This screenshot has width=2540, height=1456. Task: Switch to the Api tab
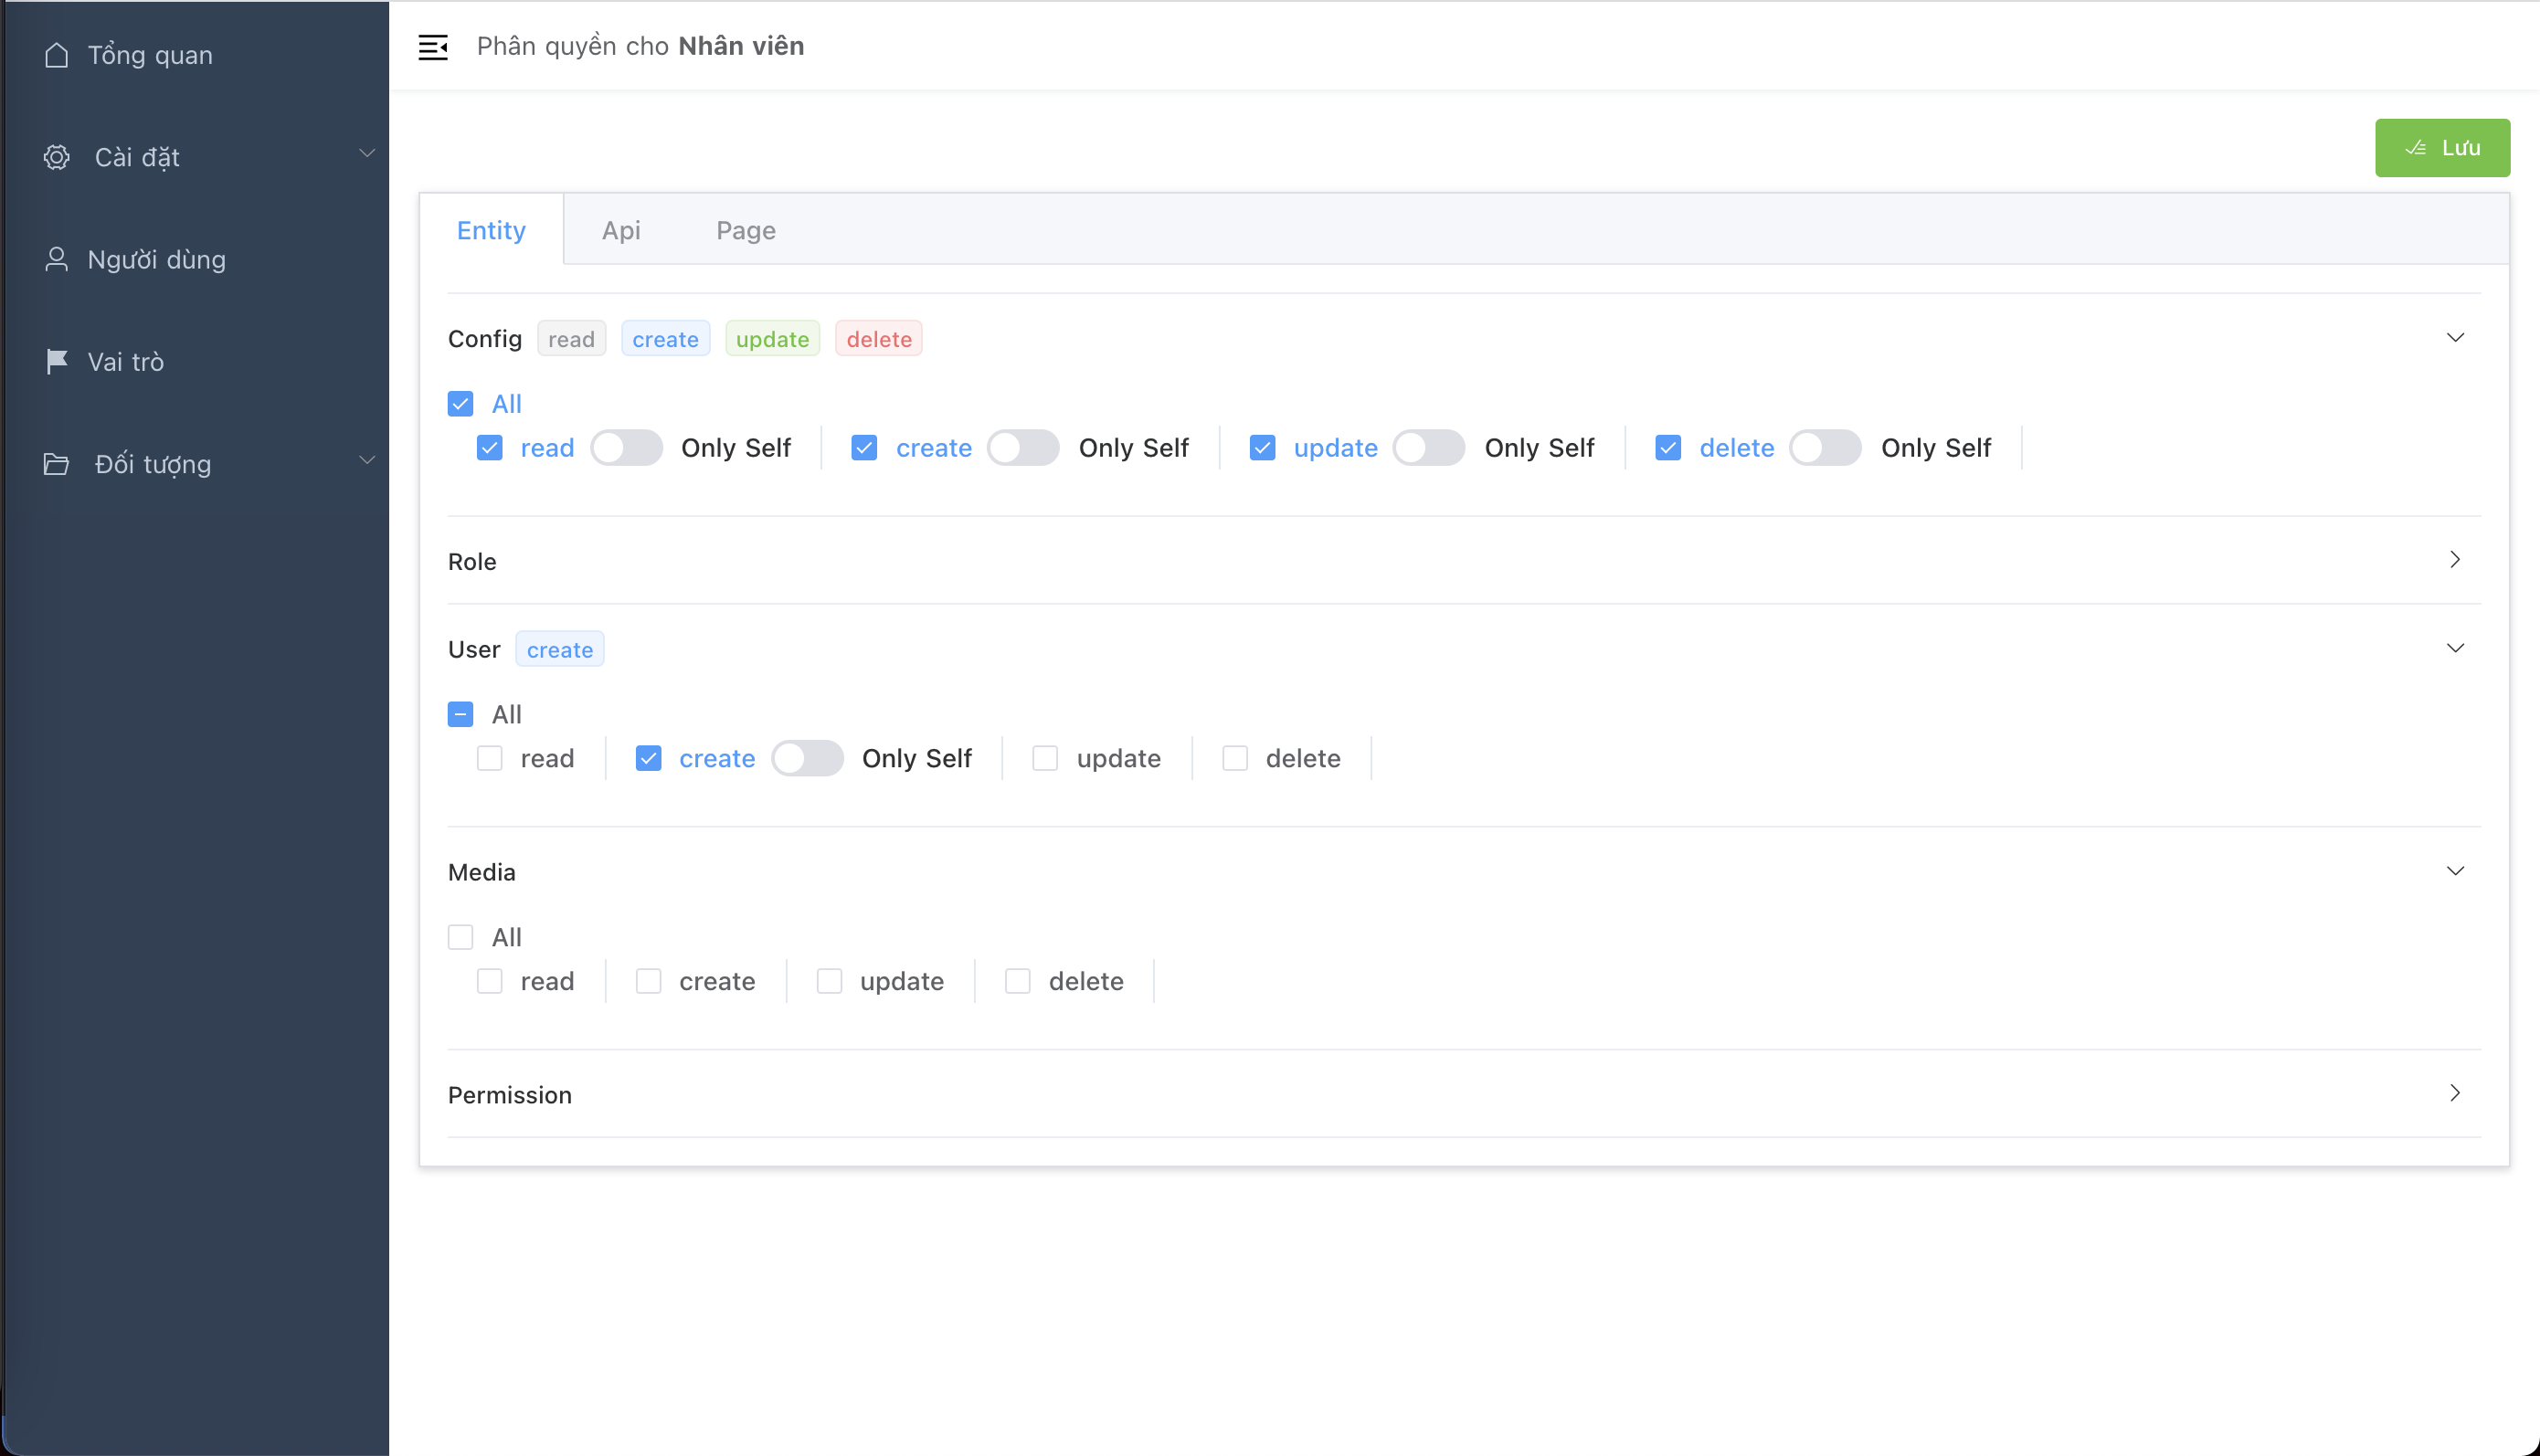tap(621, 230)
